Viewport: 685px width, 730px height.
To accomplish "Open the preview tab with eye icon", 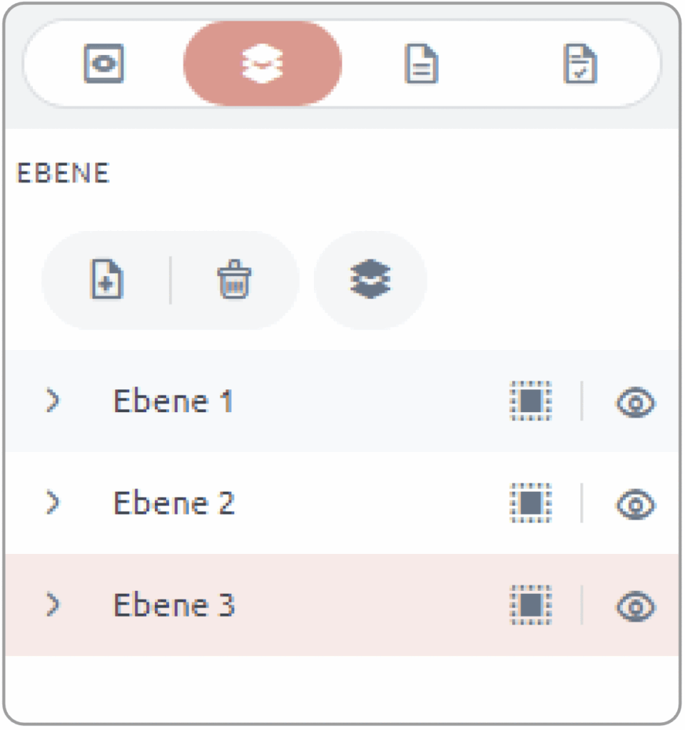I will 104,63.
